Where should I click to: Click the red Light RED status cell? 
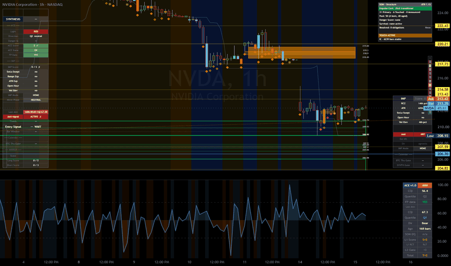tap(36, 31)
